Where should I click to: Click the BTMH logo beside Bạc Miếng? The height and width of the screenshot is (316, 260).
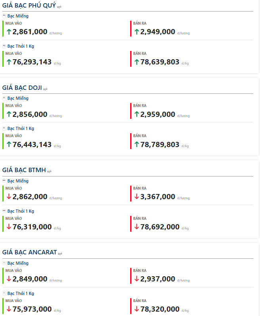4,180
